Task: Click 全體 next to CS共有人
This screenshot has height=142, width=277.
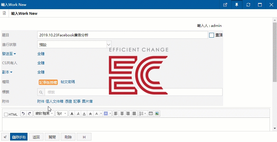Action: [x=41, y=63]
